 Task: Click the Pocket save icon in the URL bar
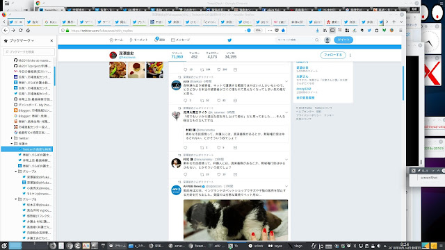(x=277, y=31)
